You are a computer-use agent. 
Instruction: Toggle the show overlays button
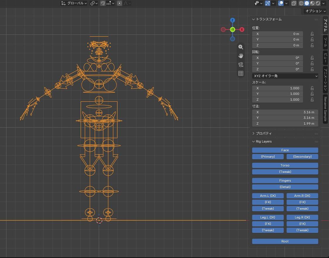(281, 3)
